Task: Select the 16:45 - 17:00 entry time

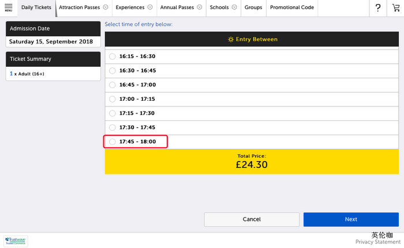Action: [113, 85]
